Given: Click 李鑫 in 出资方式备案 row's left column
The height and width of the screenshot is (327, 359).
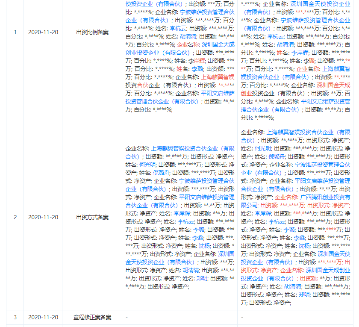Looking at the screenshot, I should click(197, 238).
